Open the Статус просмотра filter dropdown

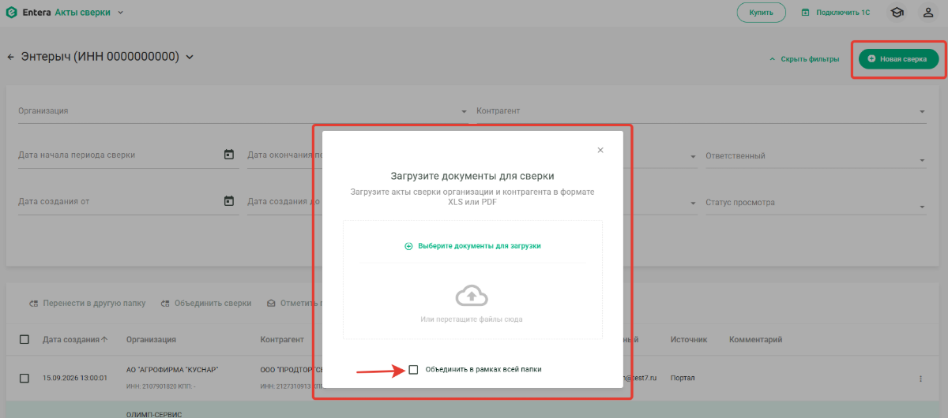click(x=815, y=203)
